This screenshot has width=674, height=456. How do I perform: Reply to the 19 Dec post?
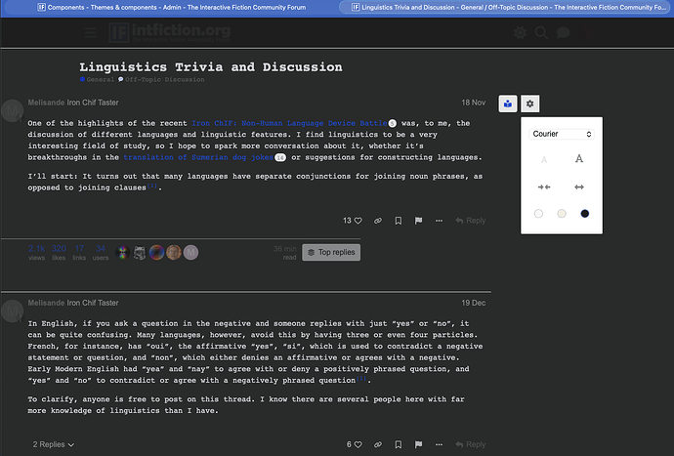pos(470,444)
